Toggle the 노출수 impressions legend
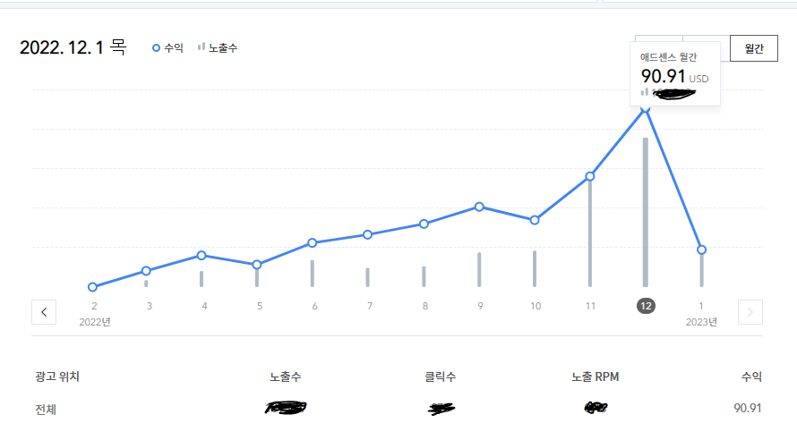 tap(218, 47)
